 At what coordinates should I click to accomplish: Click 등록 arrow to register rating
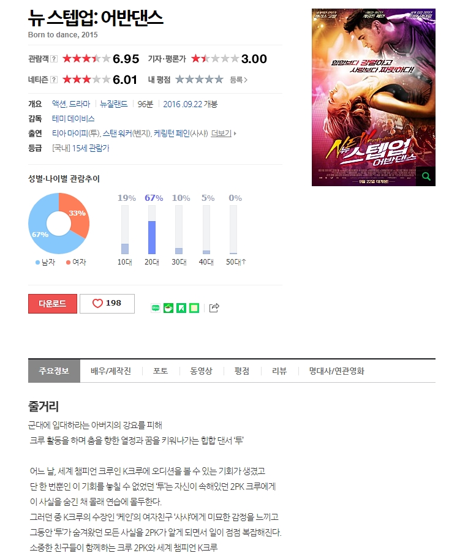tap(239, 80)
